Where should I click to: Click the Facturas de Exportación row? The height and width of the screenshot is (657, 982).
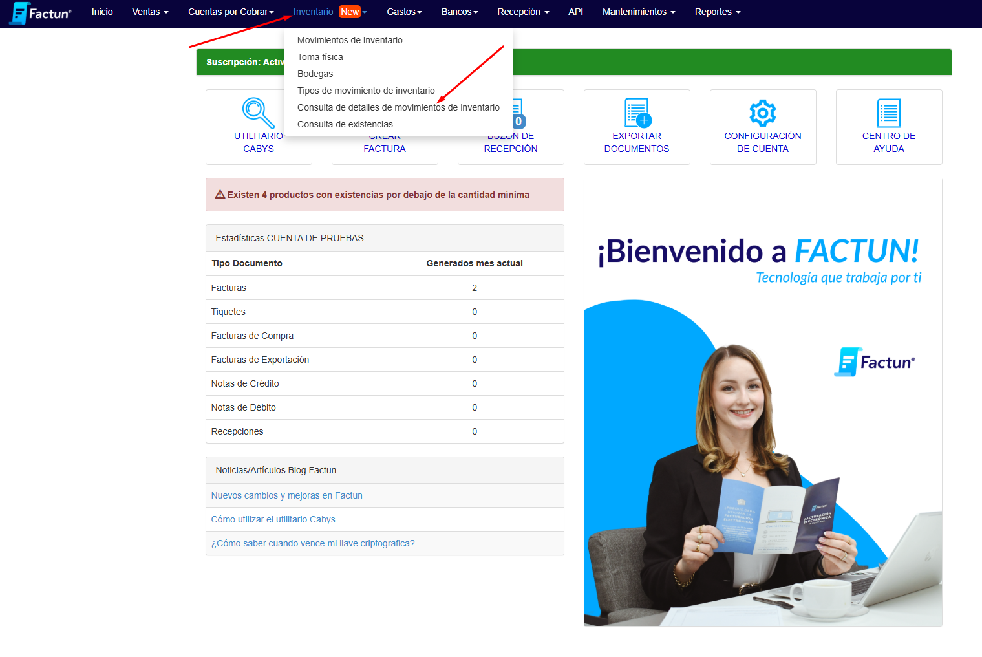click(x=385, y=360)
